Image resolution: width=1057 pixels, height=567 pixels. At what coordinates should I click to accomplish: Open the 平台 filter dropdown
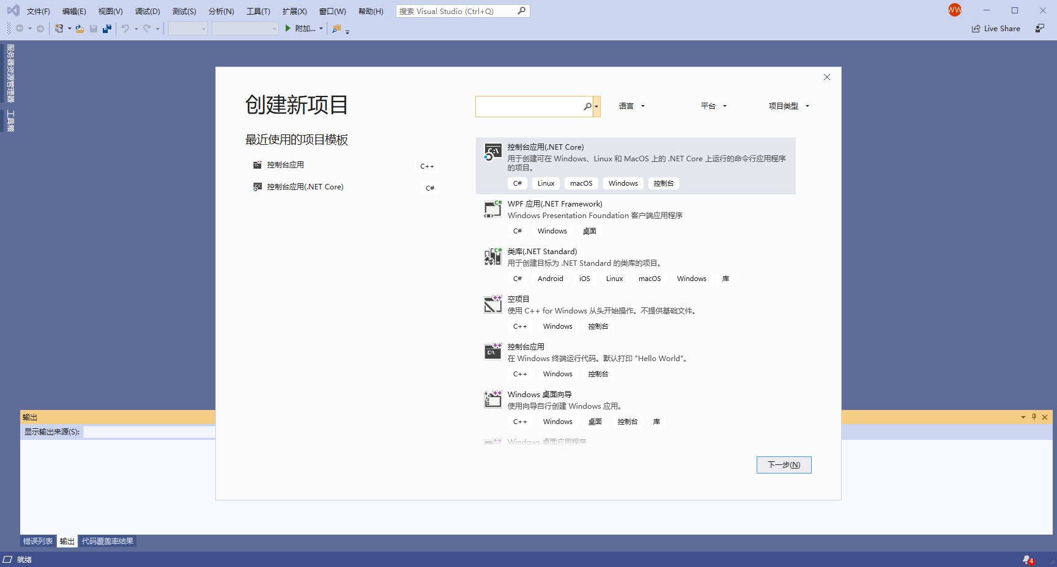point(714,106)
